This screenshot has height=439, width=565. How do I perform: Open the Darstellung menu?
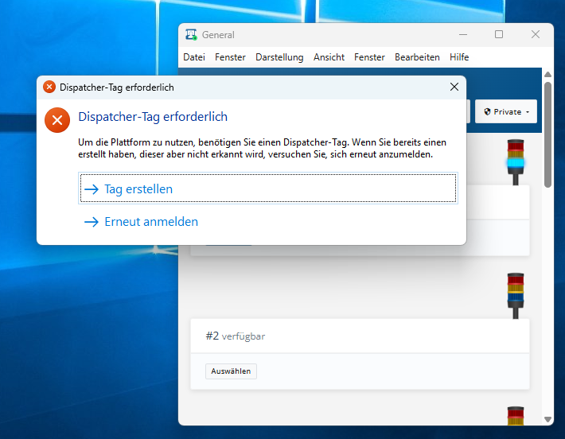tap(279, 57)
